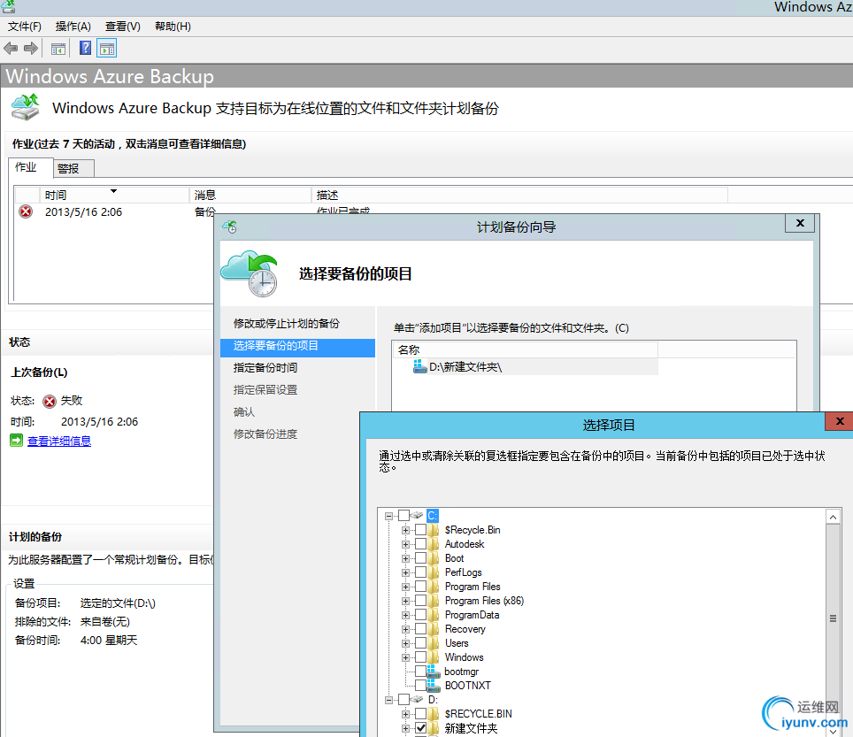Click the green arrow icon beside 查看详细信息
Image resolution: width=853 pixels, height=737 pixels.
tap(16, 441)
